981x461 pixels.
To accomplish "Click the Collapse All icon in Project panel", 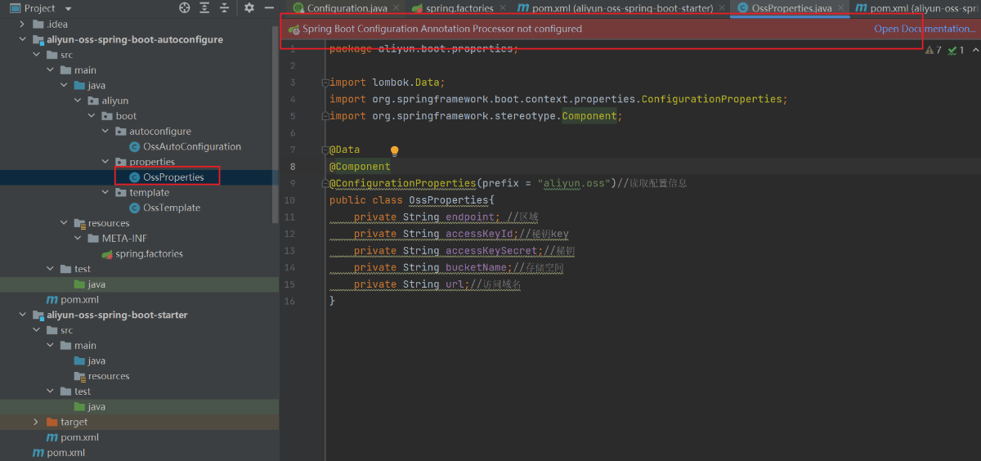I will [x=224, y=8].
